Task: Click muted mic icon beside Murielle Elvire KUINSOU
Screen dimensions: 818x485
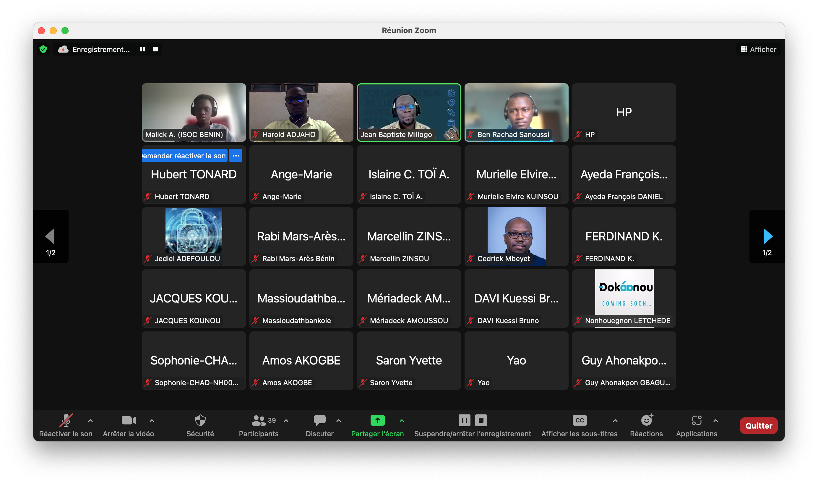Action: 470,196
